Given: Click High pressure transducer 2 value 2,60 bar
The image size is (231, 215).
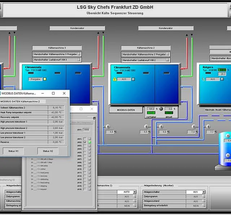Looking at the screenshot, I should [x=56, y=128].
